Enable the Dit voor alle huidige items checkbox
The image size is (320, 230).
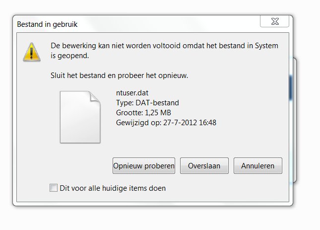pyautogui.click(x=54, y=188)
